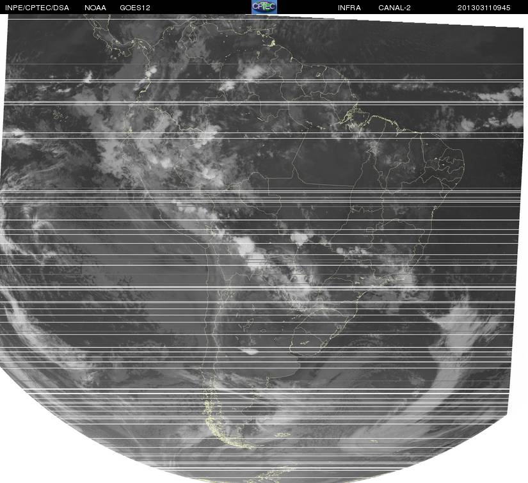Click the satellite image of South America

[262, 248]
